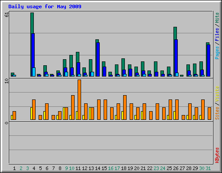Select green weekend day label "2"
Screen dimensions: 222x173
21,168
